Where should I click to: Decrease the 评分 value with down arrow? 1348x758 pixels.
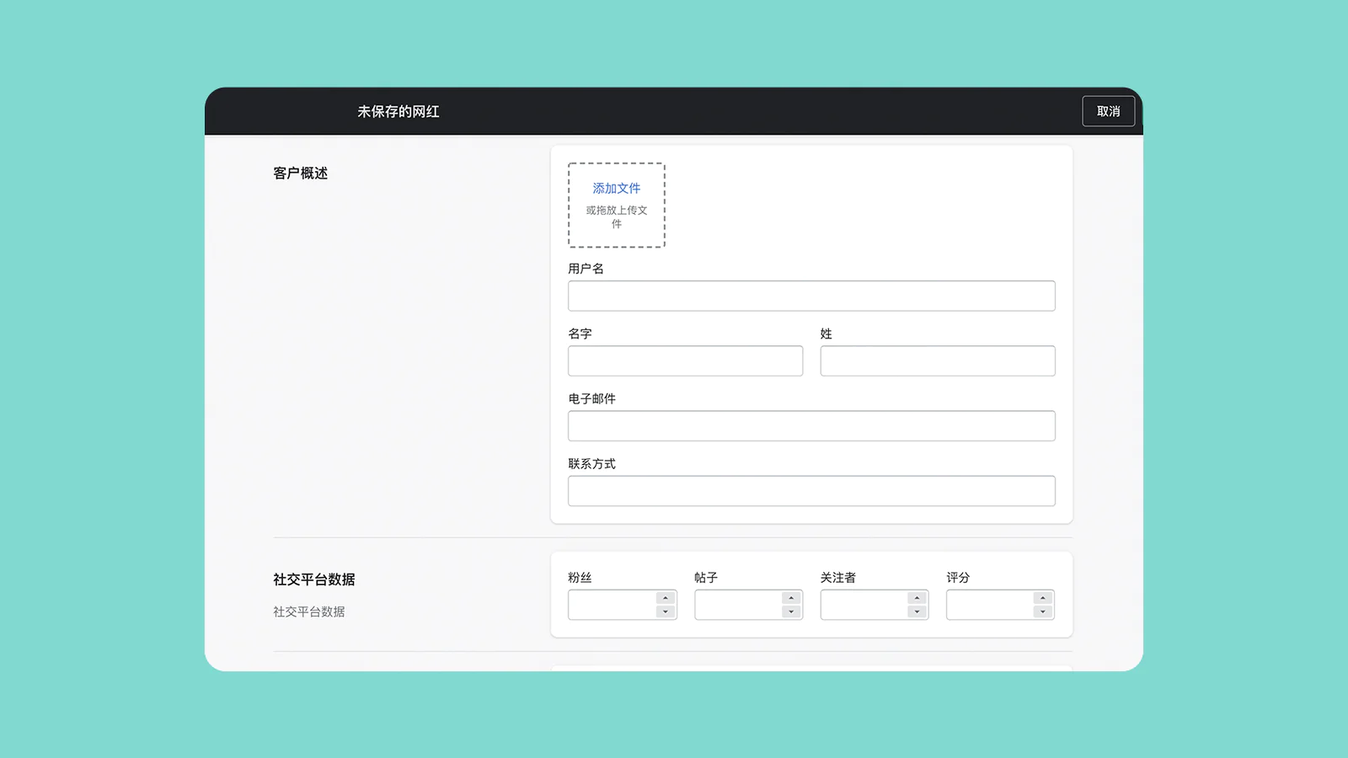pyautogui.click(x=1043, y=611)
